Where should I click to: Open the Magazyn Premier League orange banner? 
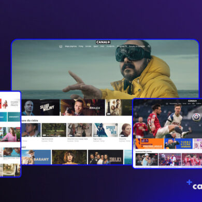[150, 143]
